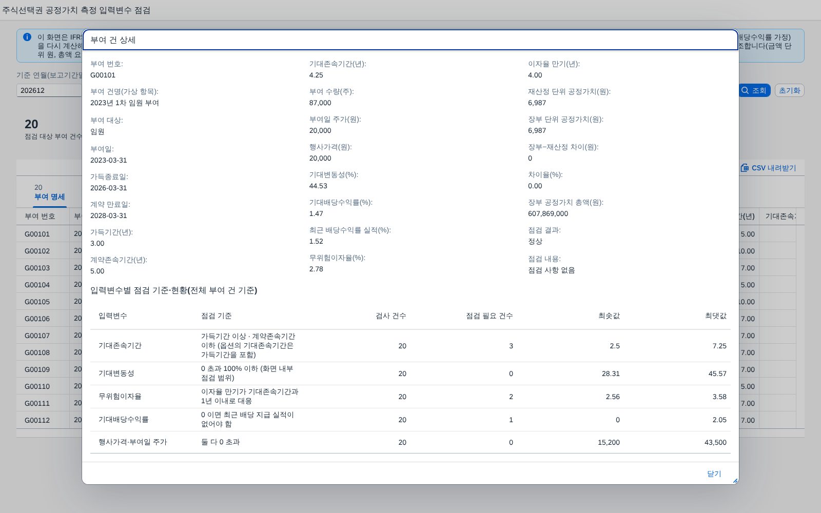The height and width of the screenshot is (513, 821).
Task: Click the 행사가격·부여일 주가 row
Action: click(x=411, y=442)
